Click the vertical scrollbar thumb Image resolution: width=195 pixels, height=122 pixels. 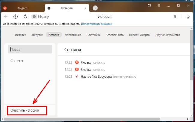point(191,55)
